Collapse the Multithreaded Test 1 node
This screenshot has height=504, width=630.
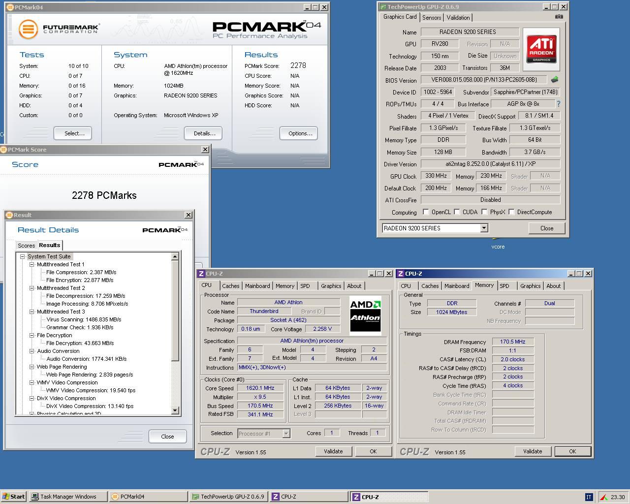coord(31,264)
